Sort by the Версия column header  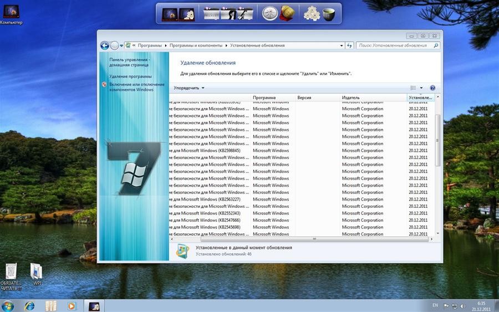point(318,98)
